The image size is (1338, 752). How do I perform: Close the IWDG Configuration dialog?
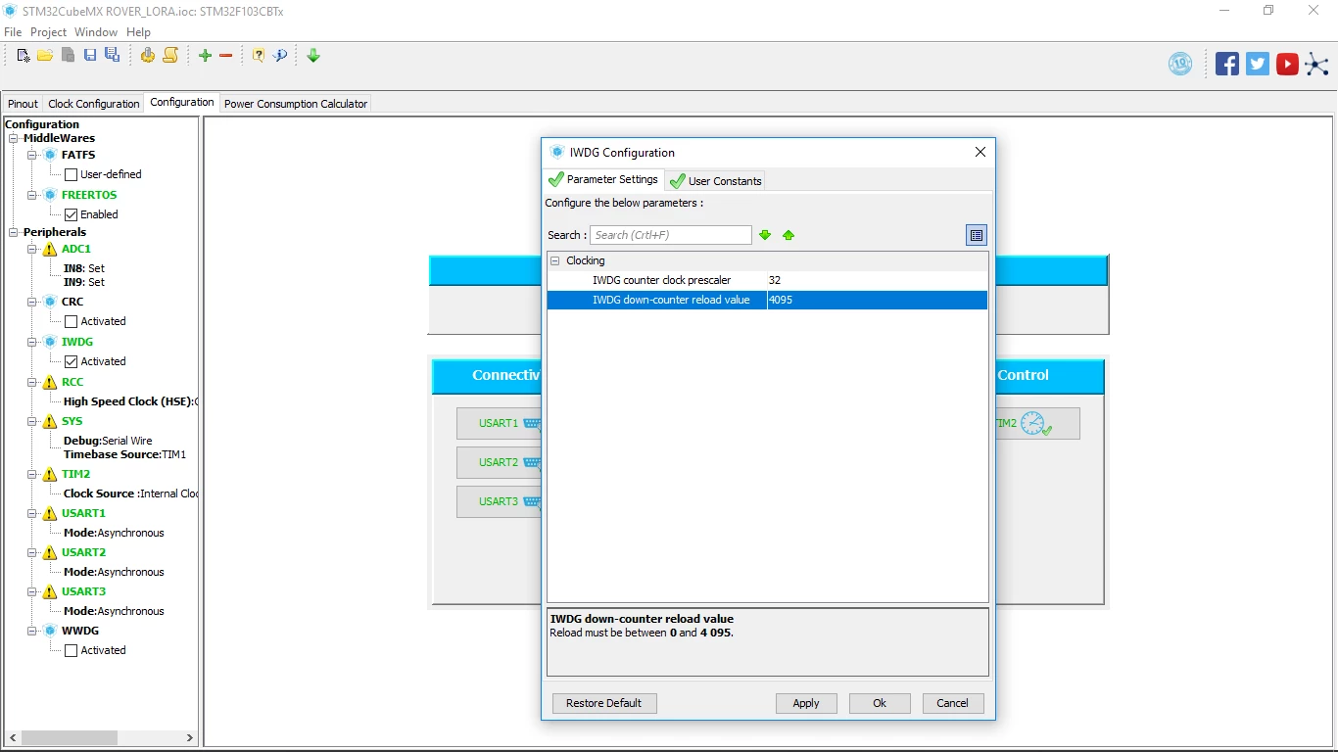(x=980, y=152)
